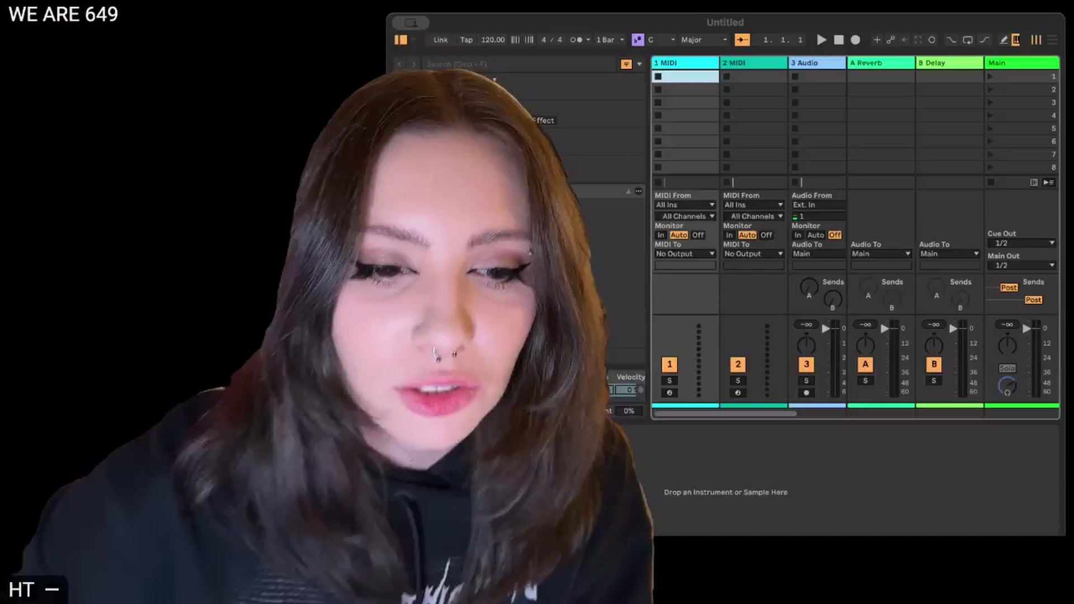Click the Session Record circle icon
Image resolution: width=1074 pixels, height=604 pixels.
point(932,40)
